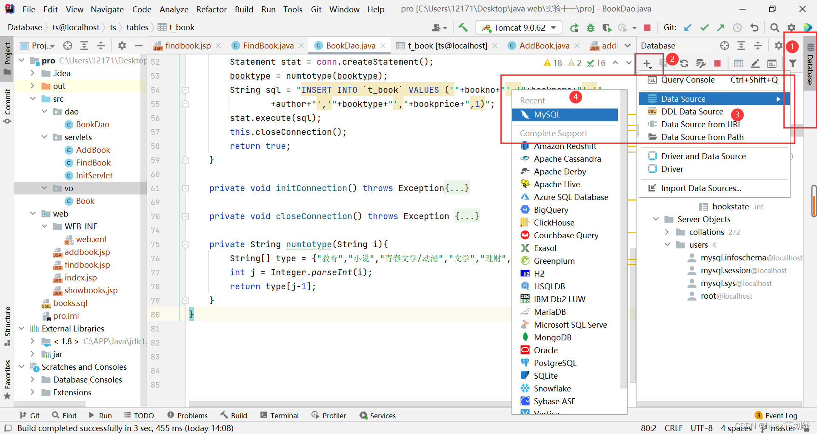Screen dimensions: 817x434
Task: Click the CRLF line separator indicator
Action: (674, 428)
